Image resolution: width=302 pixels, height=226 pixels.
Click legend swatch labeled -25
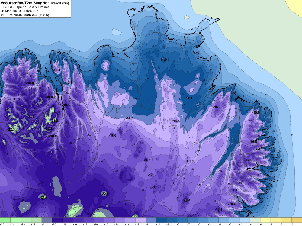click(5, 220)
